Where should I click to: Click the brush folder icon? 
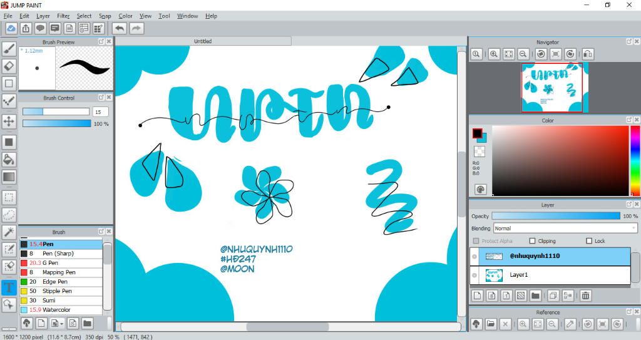click(87, 323)
